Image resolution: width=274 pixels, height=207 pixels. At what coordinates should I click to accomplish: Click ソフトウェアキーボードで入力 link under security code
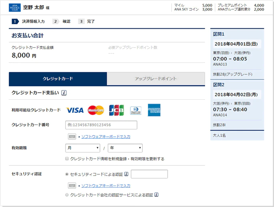pyautogui.click(x=106, y=185)
